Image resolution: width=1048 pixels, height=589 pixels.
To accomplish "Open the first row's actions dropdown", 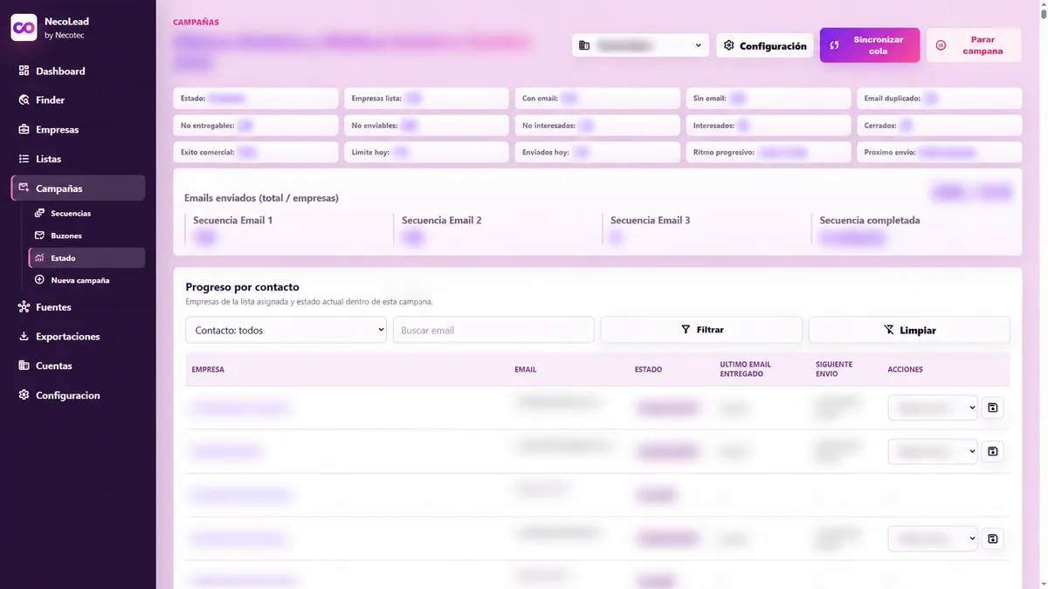I will [933, 408].
